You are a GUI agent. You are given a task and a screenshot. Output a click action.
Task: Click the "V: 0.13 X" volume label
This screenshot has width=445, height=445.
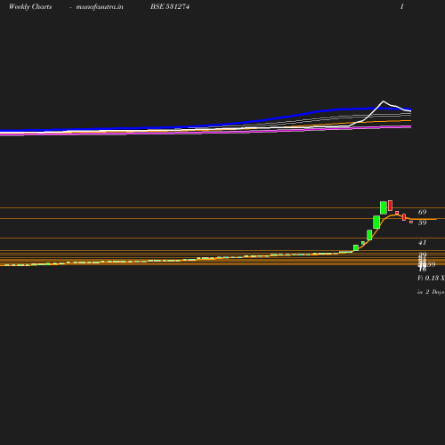(x=431, y=278)
